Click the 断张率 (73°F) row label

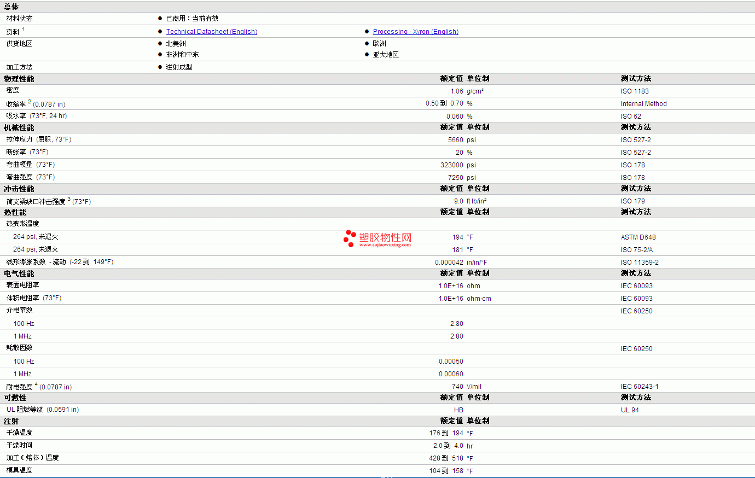point(27,152)
